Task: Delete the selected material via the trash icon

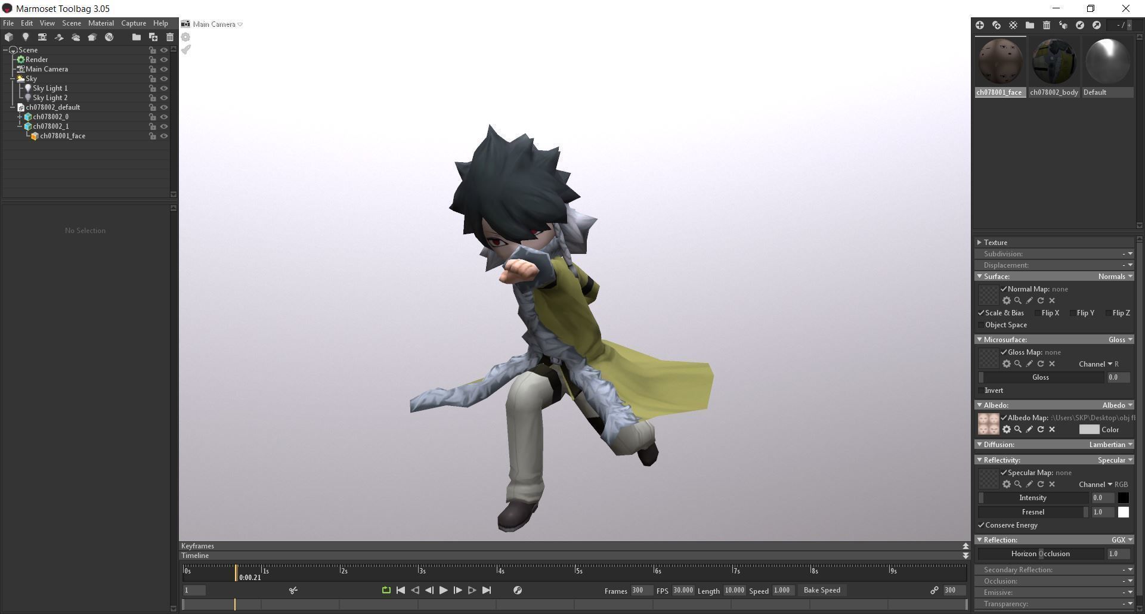Action: click(x=1047, y=25)
